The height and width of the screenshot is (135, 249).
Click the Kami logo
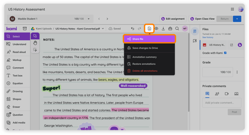[x=12, y=29]
